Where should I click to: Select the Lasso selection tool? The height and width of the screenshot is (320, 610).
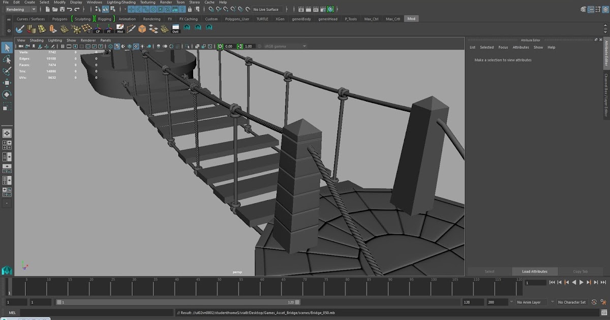(x=7, y=60)
